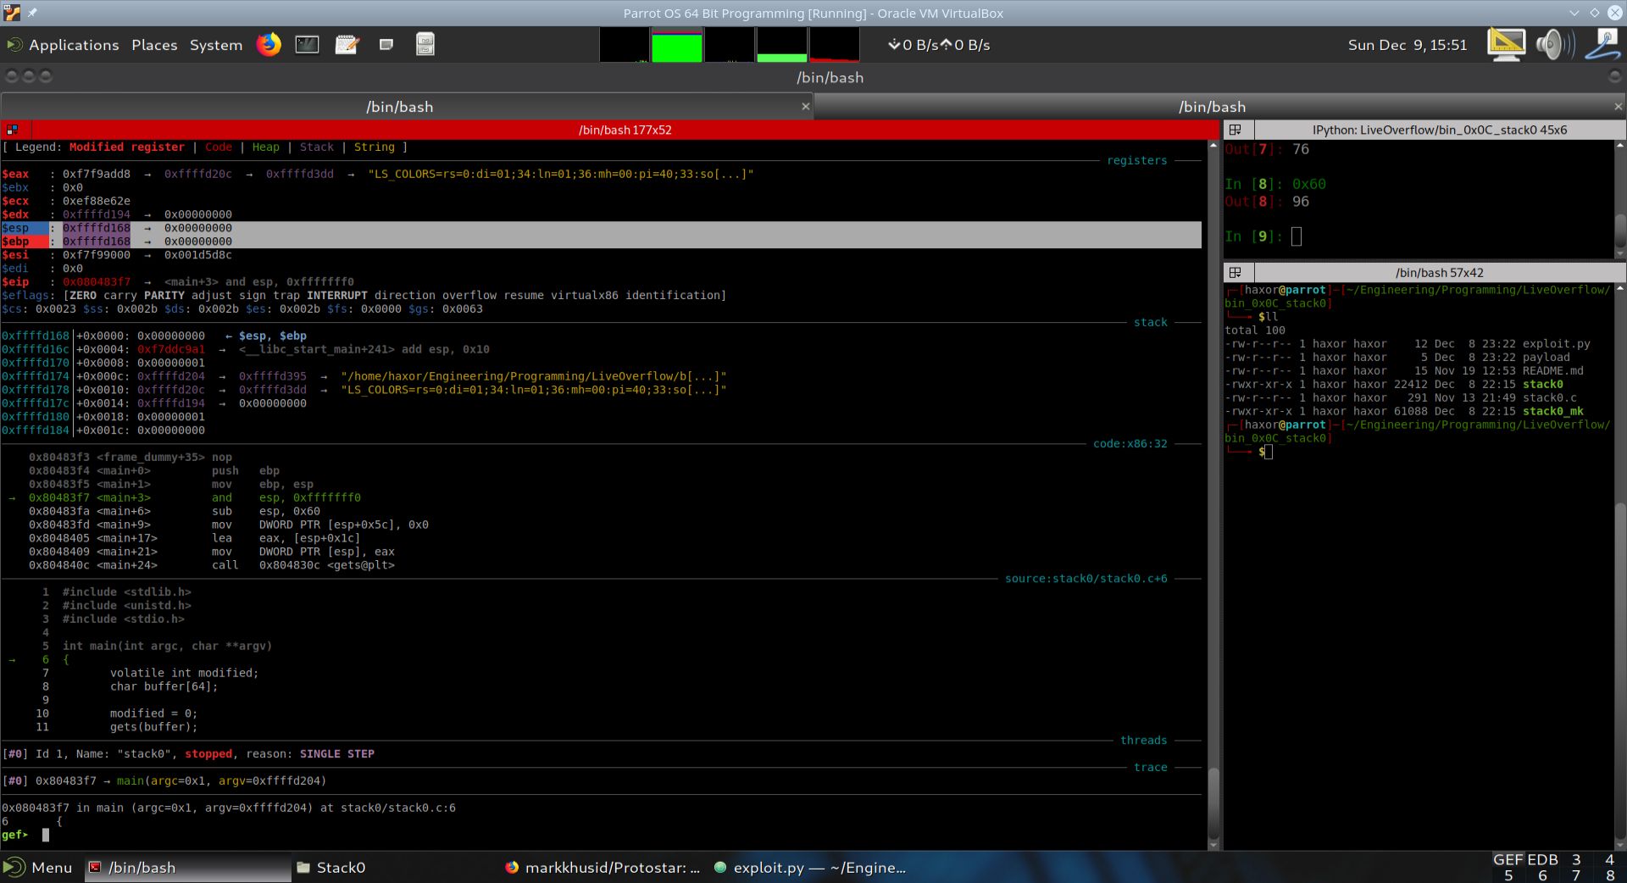The width and height of the screenshot is (1627, 883).
Task: Open the display settings tray icon
Action: tap(1506, 44)
